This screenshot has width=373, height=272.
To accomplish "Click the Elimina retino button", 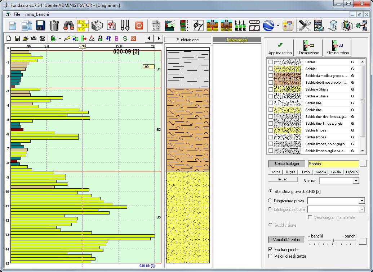I will point(338,48).
